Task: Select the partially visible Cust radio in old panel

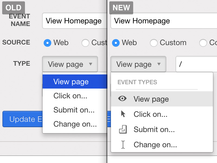Action: coord(85,43)
